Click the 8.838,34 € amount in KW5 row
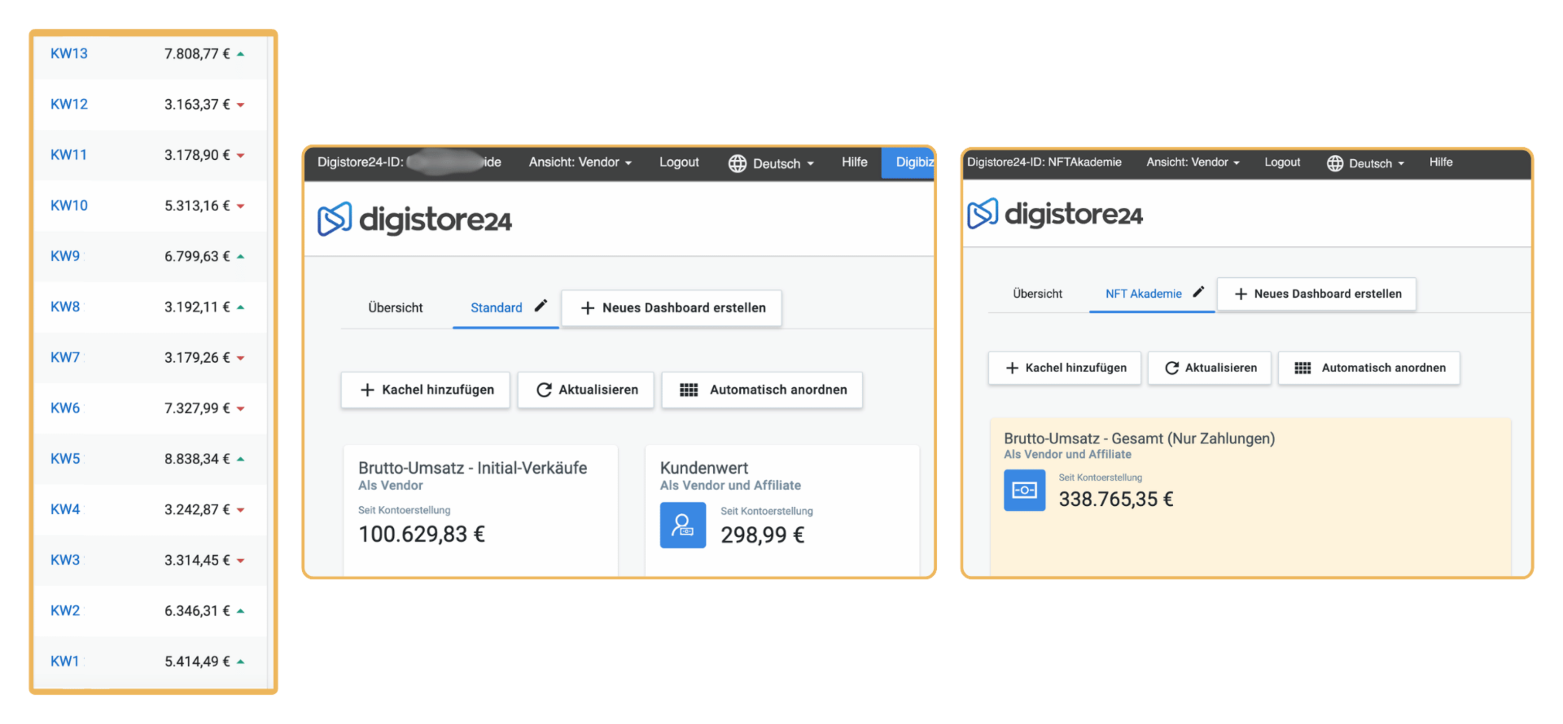This screenshot has height=724, width=1563. coord(197,459)
